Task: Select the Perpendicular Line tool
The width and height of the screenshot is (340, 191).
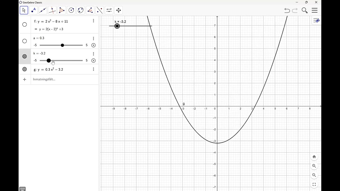Action: [x=52, y=10]
